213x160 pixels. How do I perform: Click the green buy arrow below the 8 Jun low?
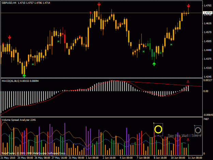point(154,64)
